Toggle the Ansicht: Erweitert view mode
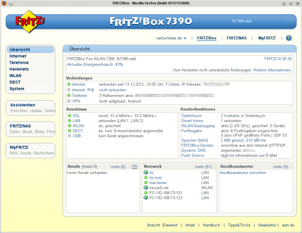302x233 pixels. [162, 225]
